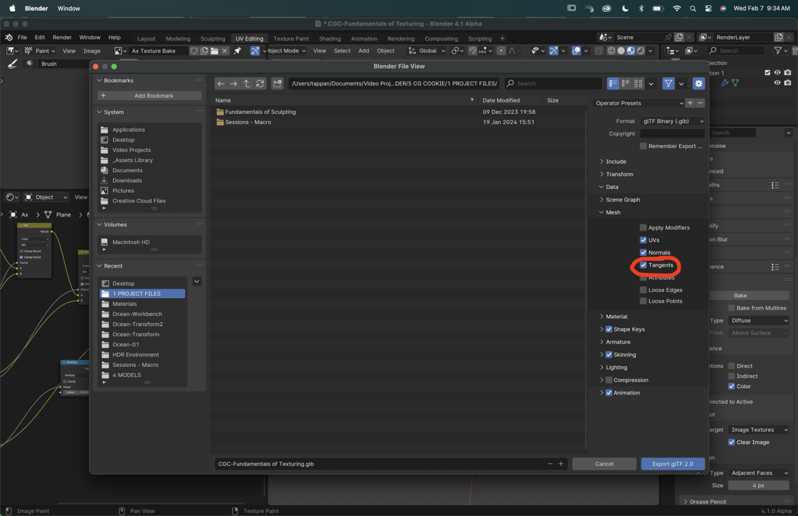Screen dimensions: 798x516
Task: Open macOS Spotlight search
Action: pyautogui.click(x=693, y=9)
